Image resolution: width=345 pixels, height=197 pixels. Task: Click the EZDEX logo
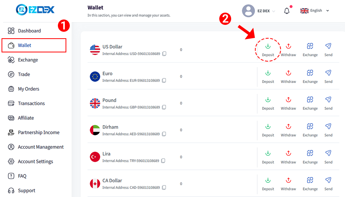click(x=35, y=10)
